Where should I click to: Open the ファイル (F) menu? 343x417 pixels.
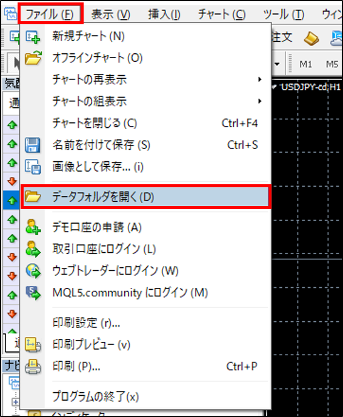pyautogui.click(x=50, y=14)
